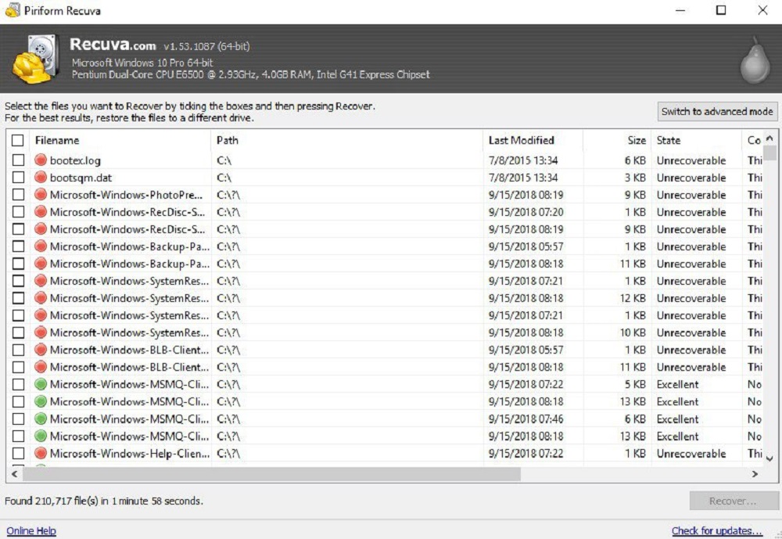Viewport: 782px width, 539px height.
Task: Click the Recover... button
Action: coord(734,501)
